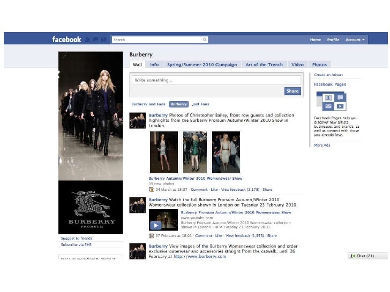Open Profile in top bar

coord(333,40)
